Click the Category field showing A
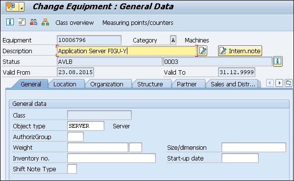The height and width of the screenshot is (181, 294). coord(173,40)
